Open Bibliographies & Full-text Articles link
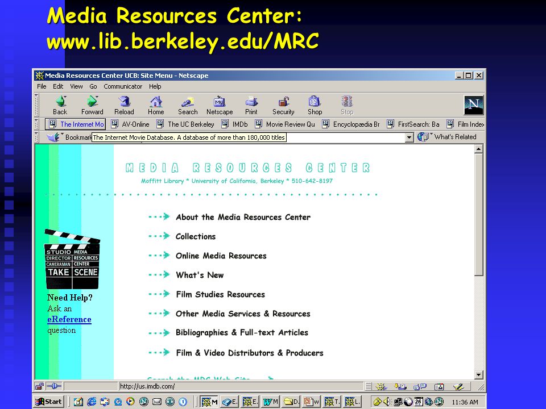Screen dimensions: 546x409 tap(242, 332)
